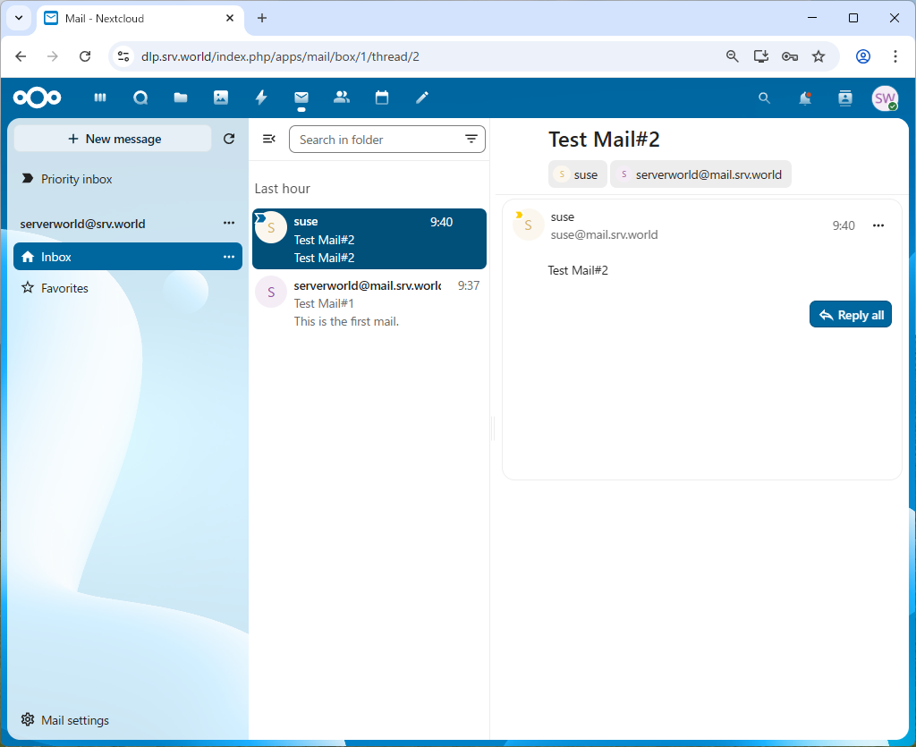Open the SW user avatar menu
Screen dimensions: 916x747
tap(885, 98)
